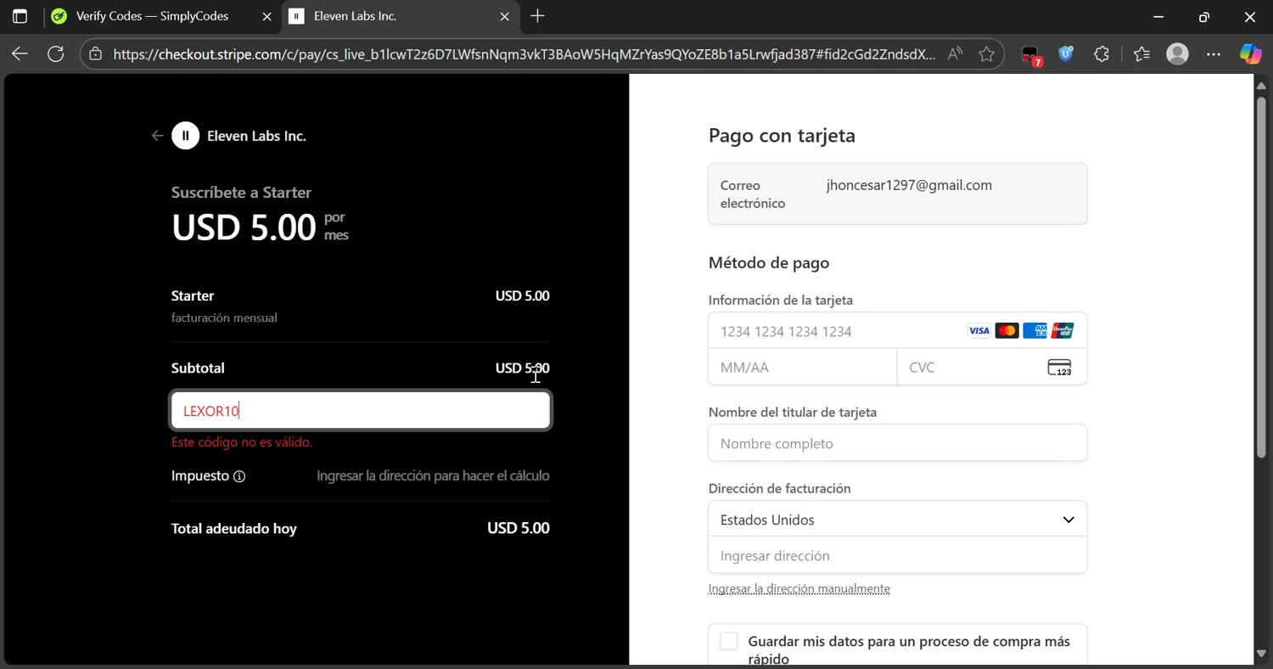The width and height of the screenshot is (1273, 669).
Task: Click the jhoncesar1297@gmail.com email text
Action: 909,185
